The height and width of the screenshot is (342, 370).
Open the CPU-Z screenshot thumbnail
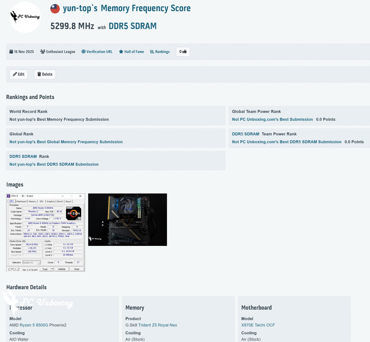(46, 233)
